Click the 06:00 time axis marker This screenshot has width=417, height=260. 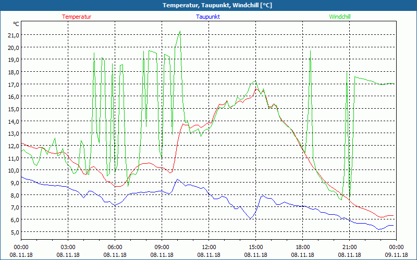click(115, 247)
